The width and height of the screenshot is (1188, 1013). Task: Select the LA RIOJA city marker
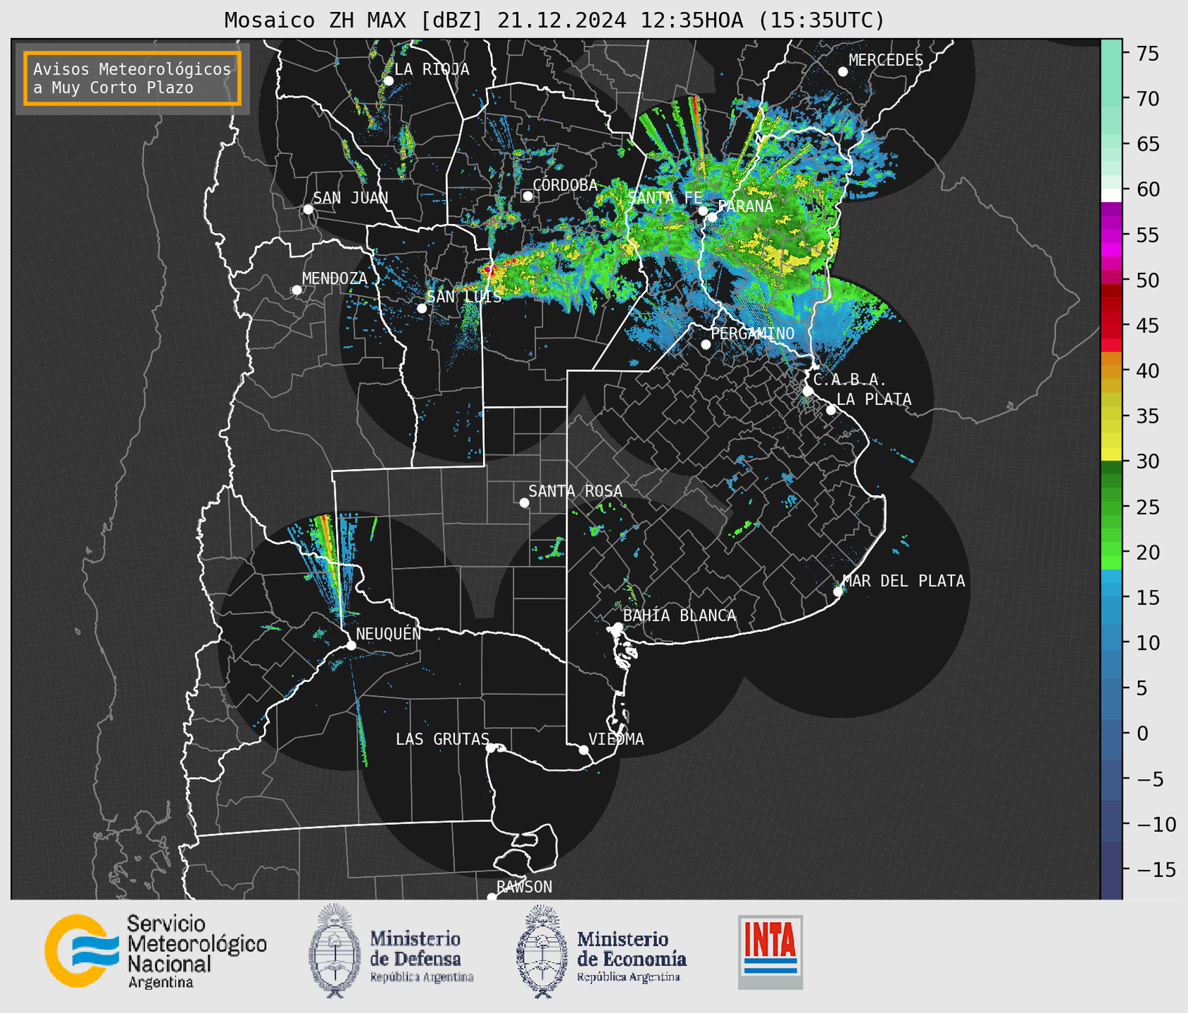pos(388,81)
